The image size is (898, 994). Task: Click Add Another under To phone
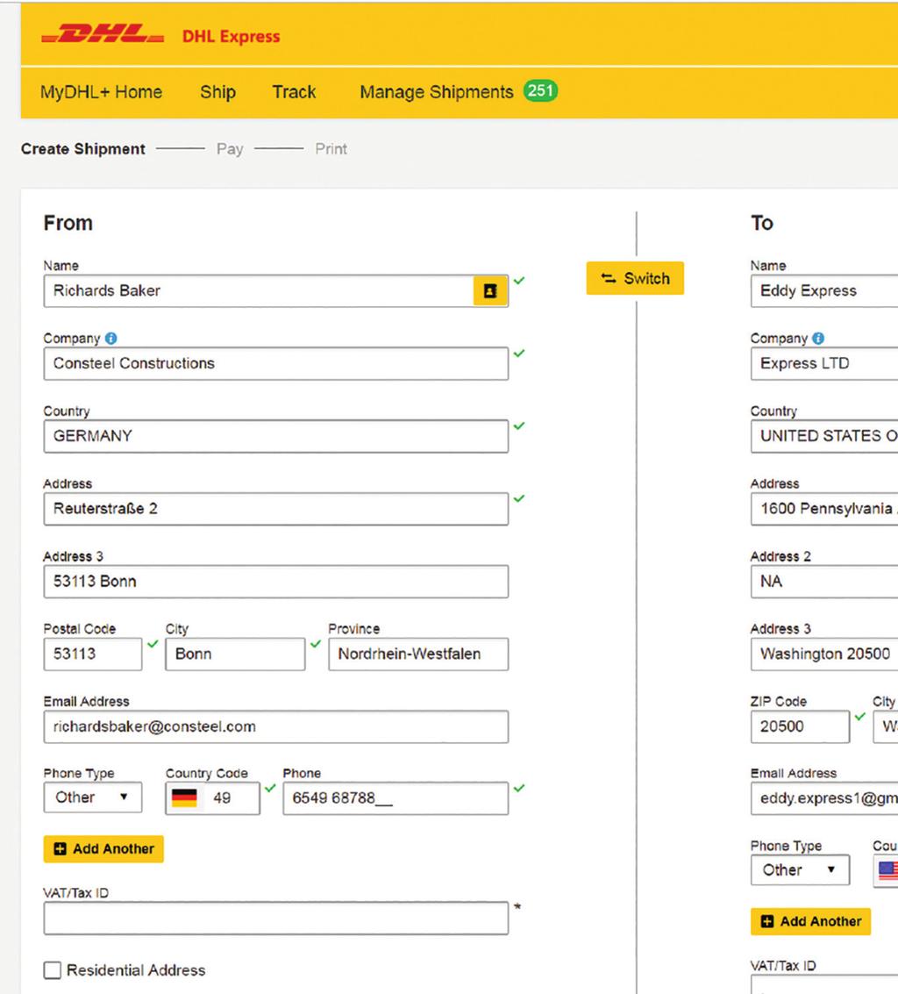(x=810, y=922)
